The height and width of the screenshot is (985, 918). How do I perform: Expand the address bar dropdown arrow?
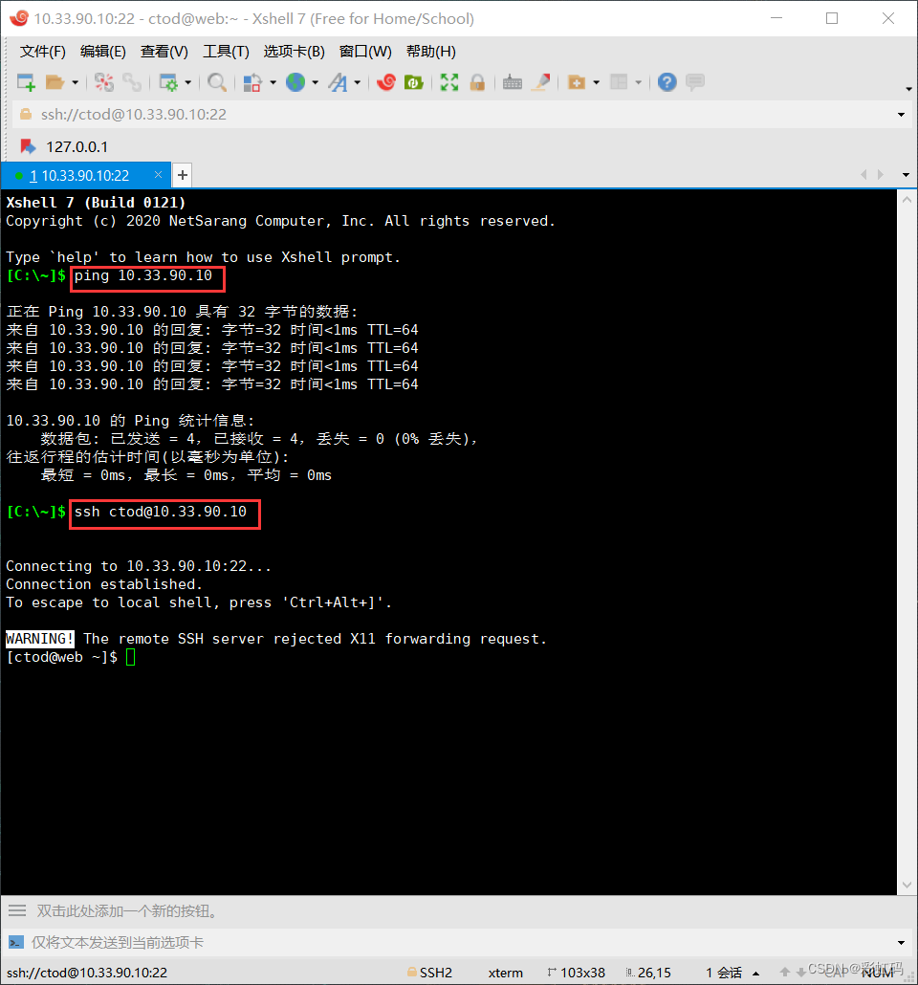click(x=901, y=115)
